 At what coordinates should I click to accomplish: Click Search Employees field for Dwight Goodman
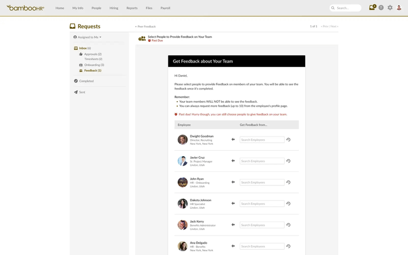pyautogui.click(x=262, y=140)
